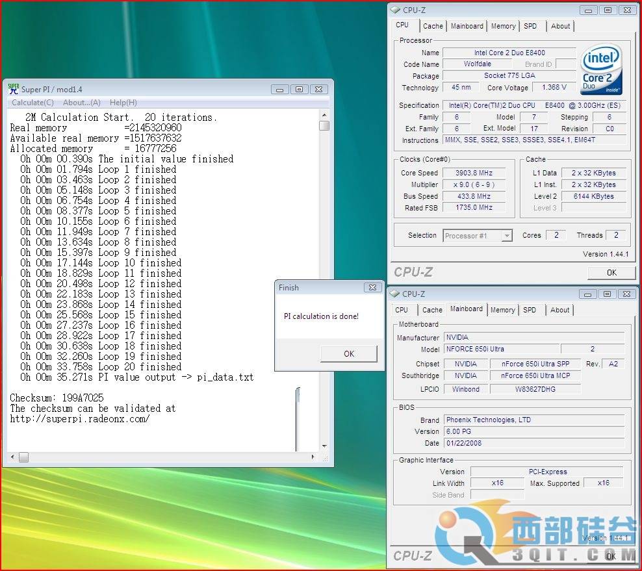The height and width of the screenshot is (571, 642).
Task: Click OK in lower CPU-Z window
Action: [x=611, y=556]
